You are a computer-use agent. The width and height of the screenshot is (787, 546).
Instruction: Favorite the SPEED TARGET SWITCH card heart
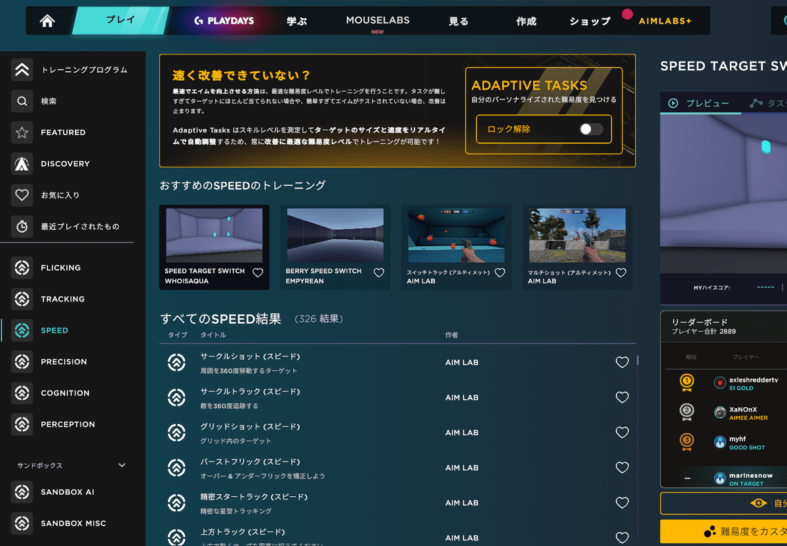(257, 272)
